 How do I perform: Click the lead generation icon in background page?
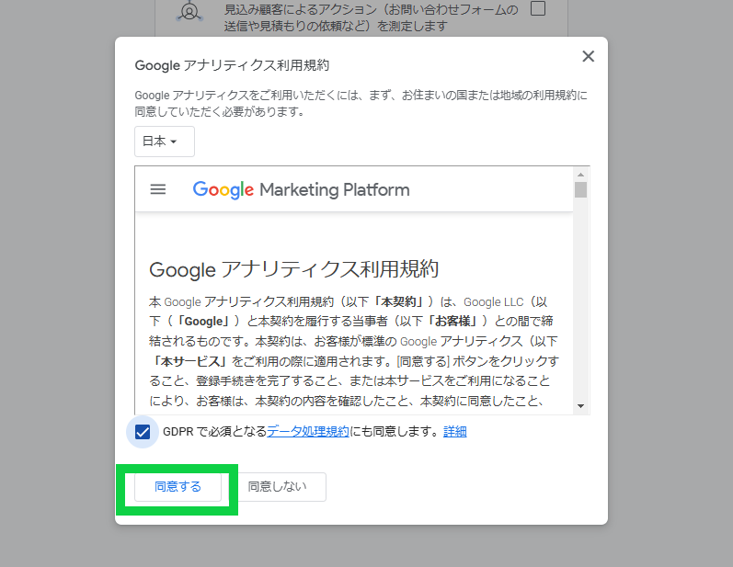coord(189,12)
